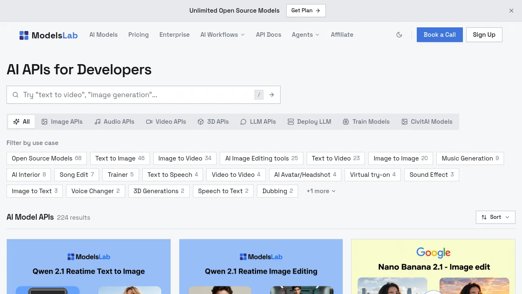Go to the Train Models tab
The image size is (522, 294).
[366, 122]
